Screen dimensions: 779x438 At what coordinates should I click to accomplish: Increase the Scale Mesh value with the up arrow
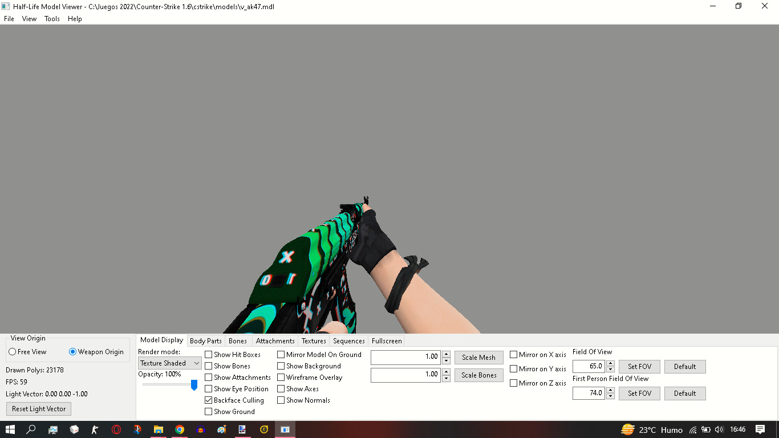pyautogui.click(x=445, y=354)
